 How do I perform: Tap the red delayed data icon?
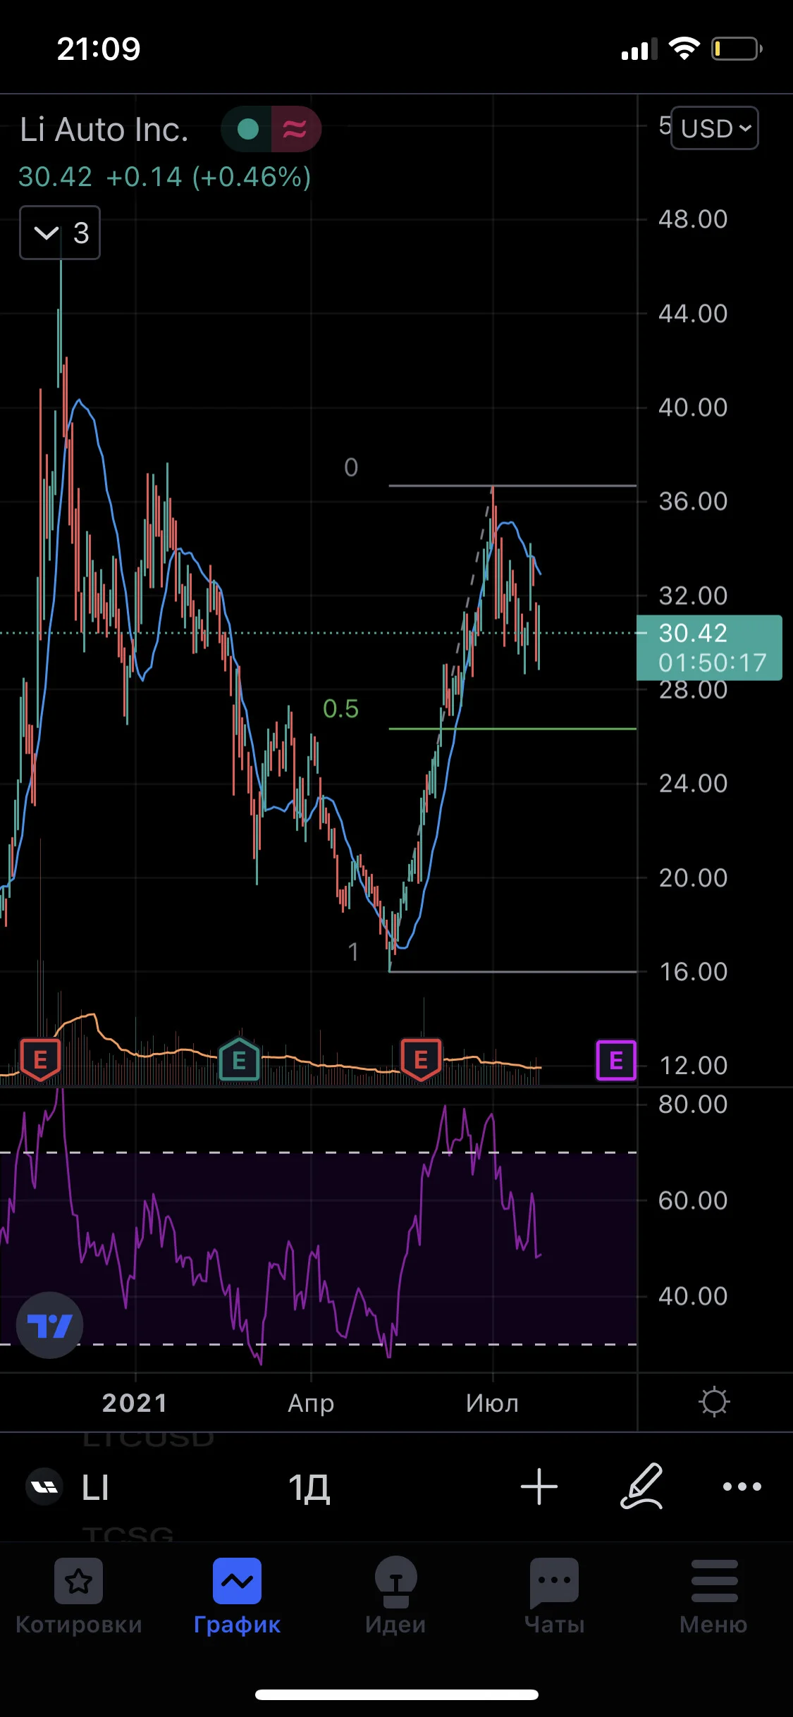(x=295, y=129)
